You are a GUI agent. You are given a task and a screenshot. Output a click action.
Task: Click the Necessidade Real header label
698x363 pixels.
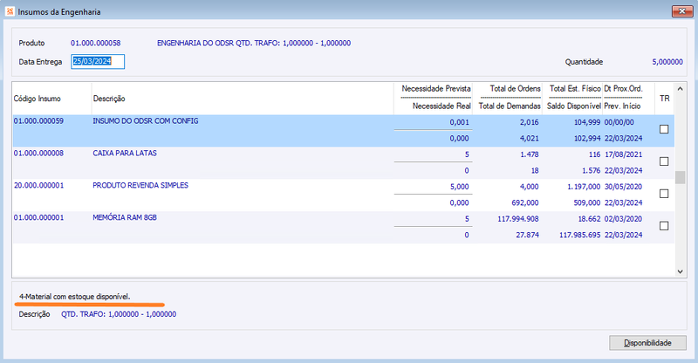click(x=441, y=106)
